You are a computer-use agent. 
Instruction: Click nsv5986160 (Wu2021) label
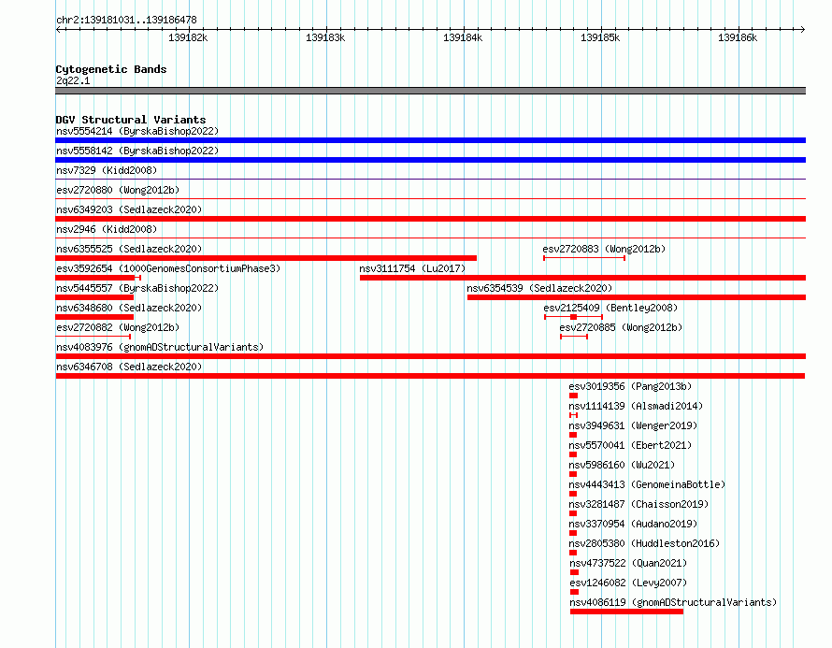pos(622,465)
